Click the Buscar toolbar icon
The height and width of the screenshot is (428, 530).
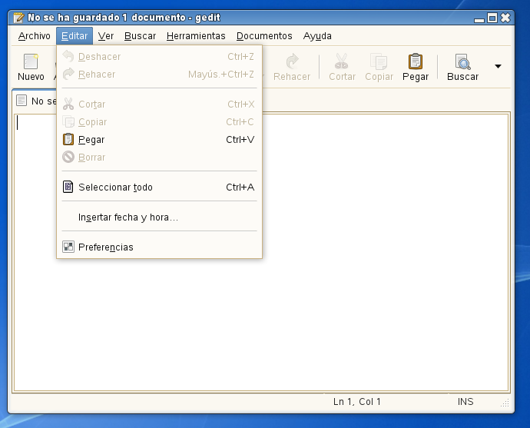coord(462,62)
